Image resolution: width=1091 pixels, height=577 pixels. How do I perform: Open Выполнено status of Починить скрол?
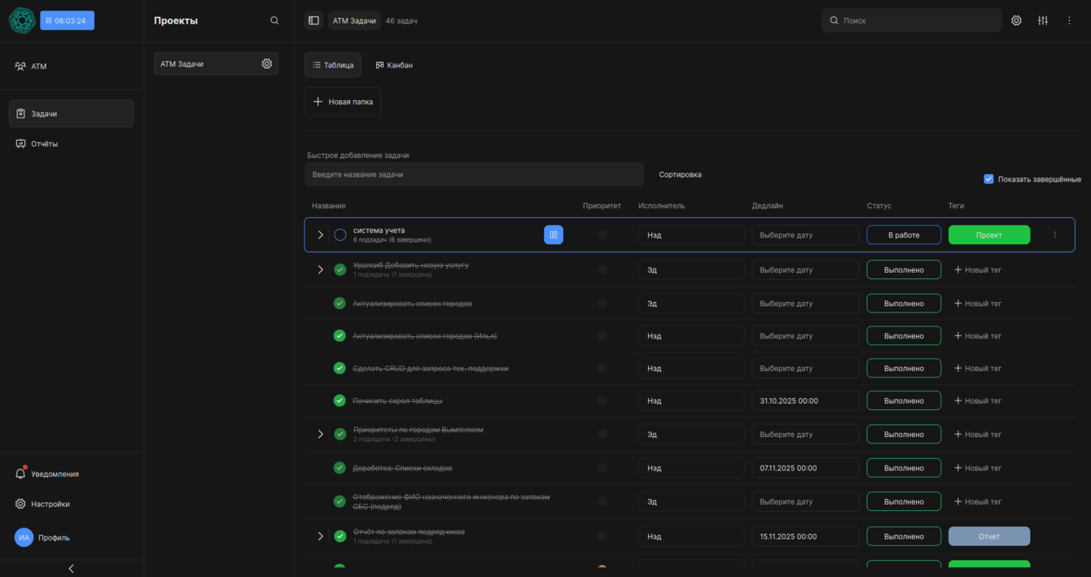904,400
